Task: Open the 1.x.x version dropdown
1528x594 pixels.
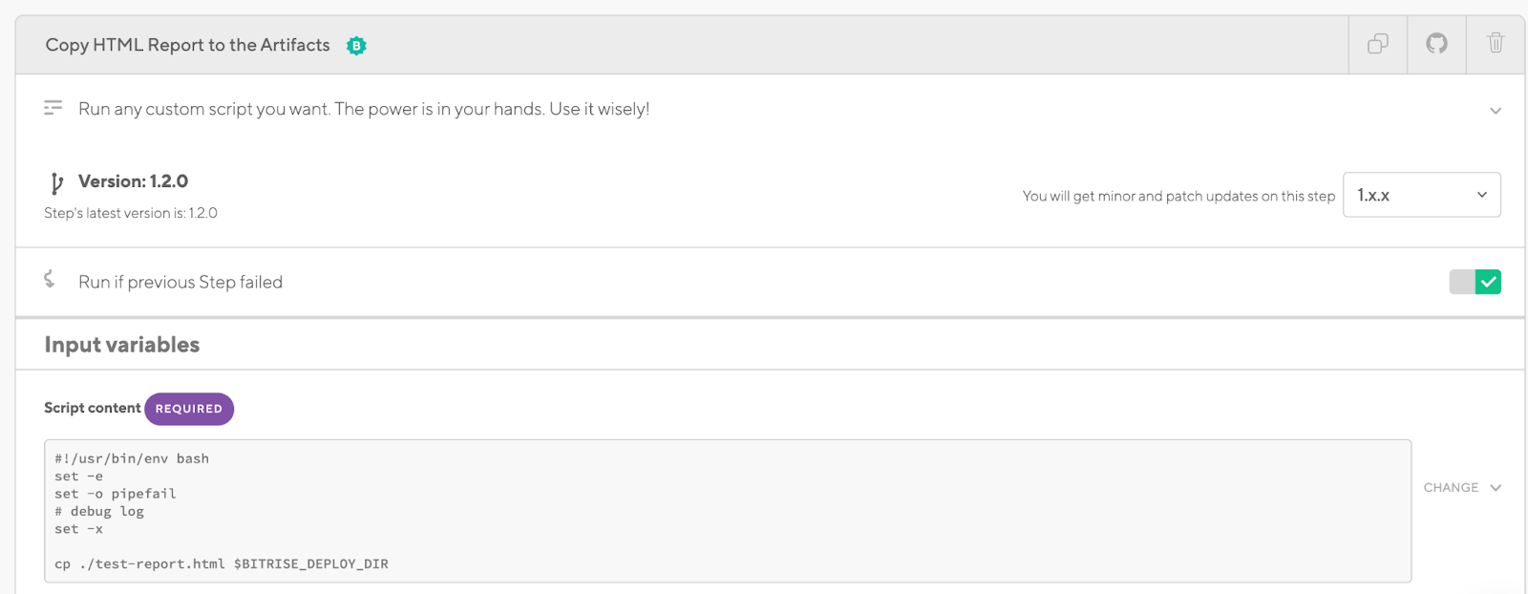Action: 1421,195
